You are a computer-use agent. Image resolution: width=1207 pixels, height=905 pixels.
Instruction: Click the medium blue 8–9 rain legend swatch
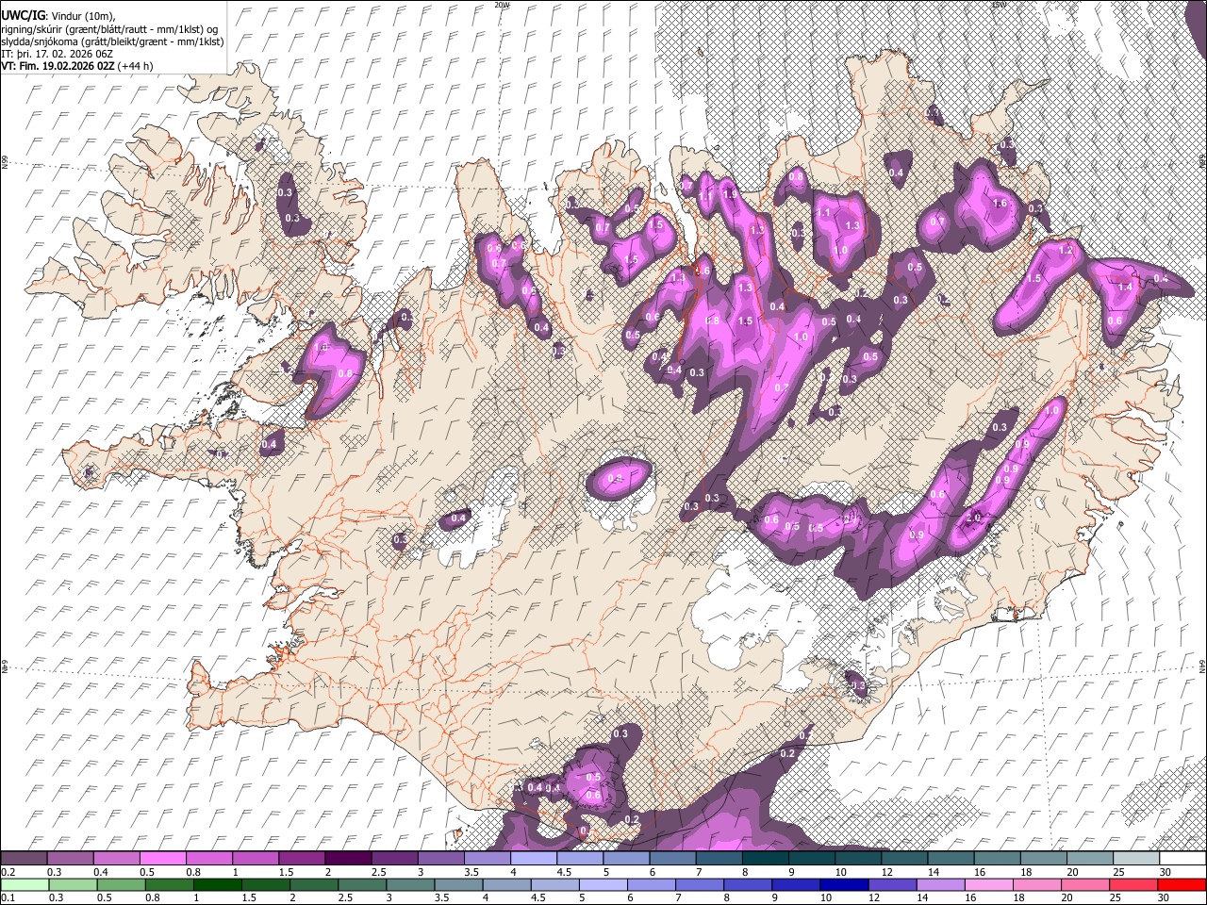(x=749, y=884)
